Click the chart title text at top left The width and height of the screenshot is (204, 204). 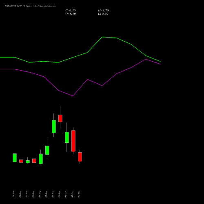[30, 6]
